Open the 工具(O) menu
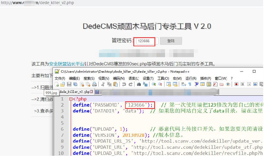 [x=163, y=78]
